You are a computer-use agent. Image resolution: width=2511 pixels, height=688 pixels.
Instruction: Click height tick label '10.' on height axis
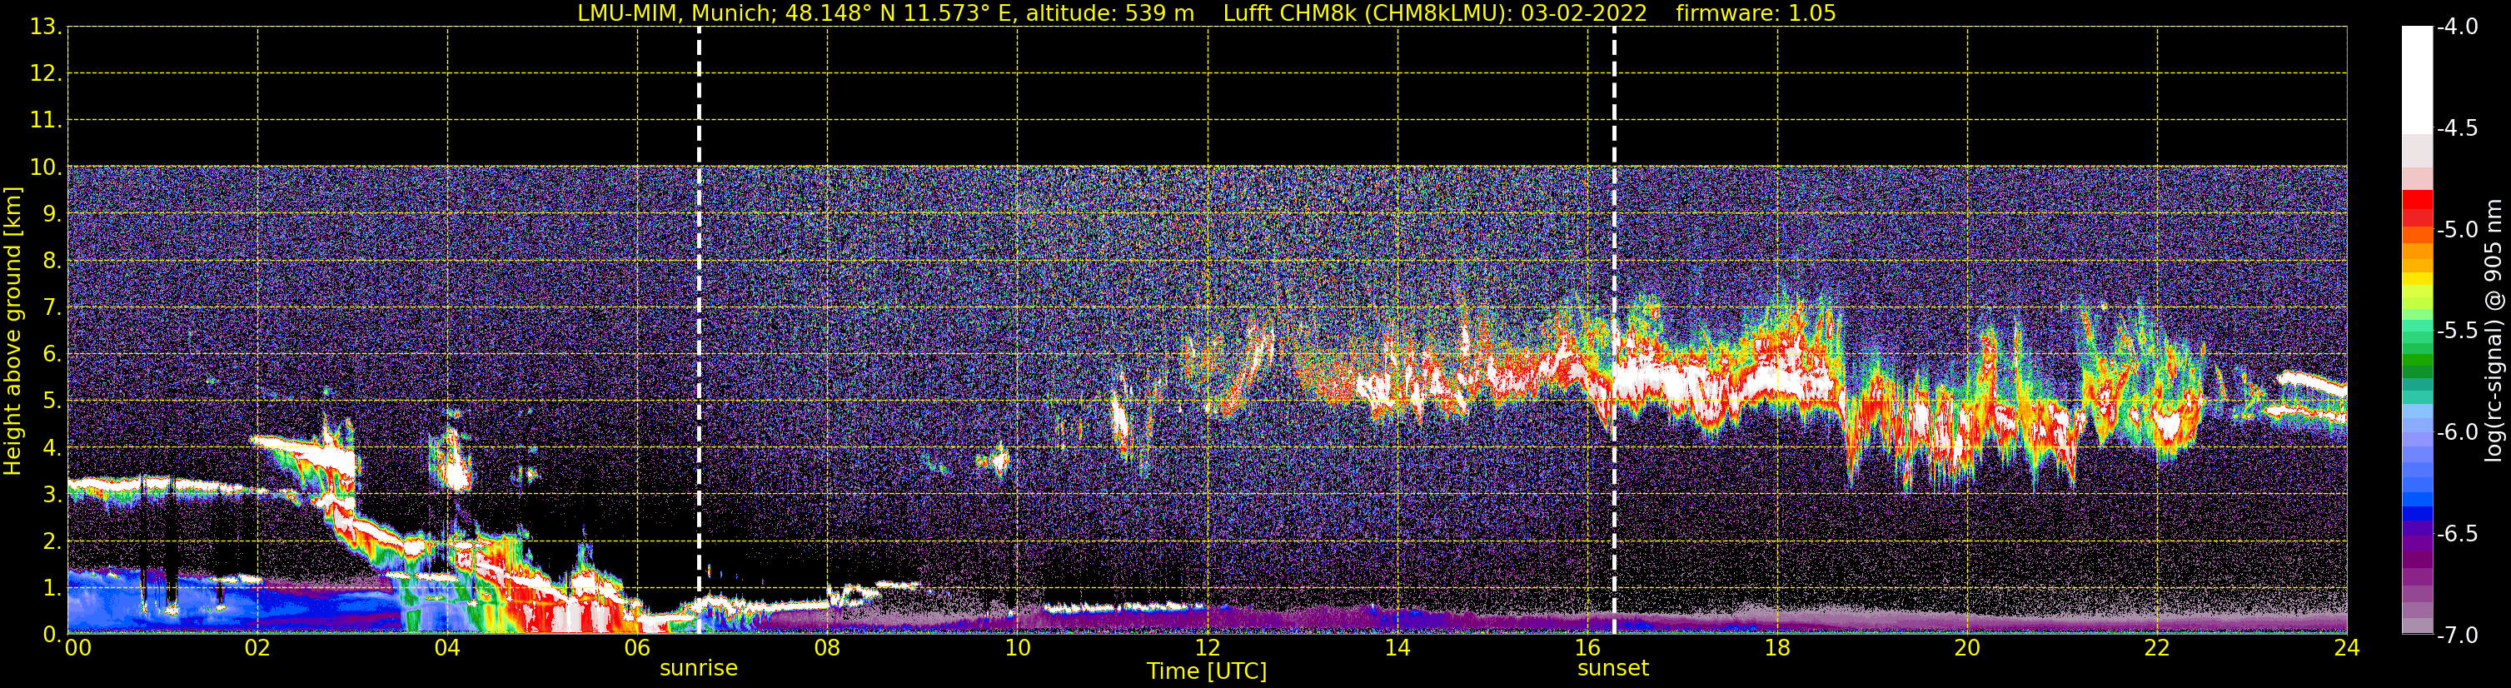pos(46,167)
